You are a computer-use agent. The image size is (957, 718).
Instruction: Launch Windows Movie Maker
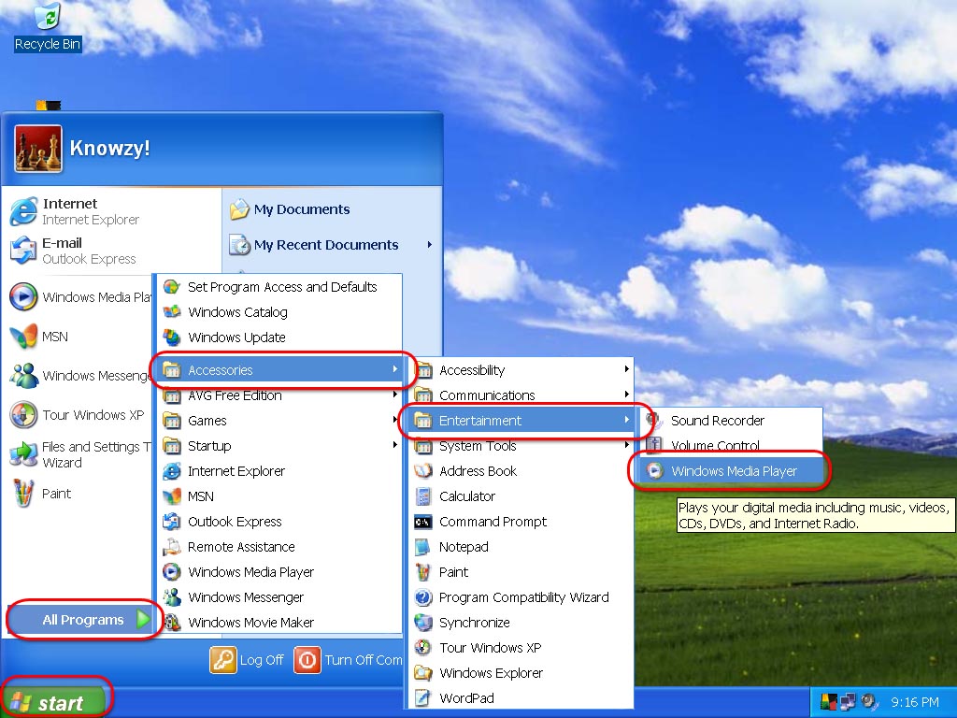point(279,622)
